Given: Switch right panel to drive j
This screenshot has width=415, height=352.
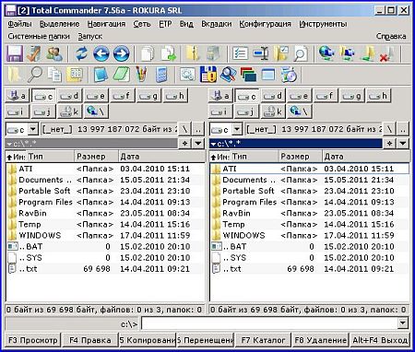Looking at the screenshot, I should [246, 111].
